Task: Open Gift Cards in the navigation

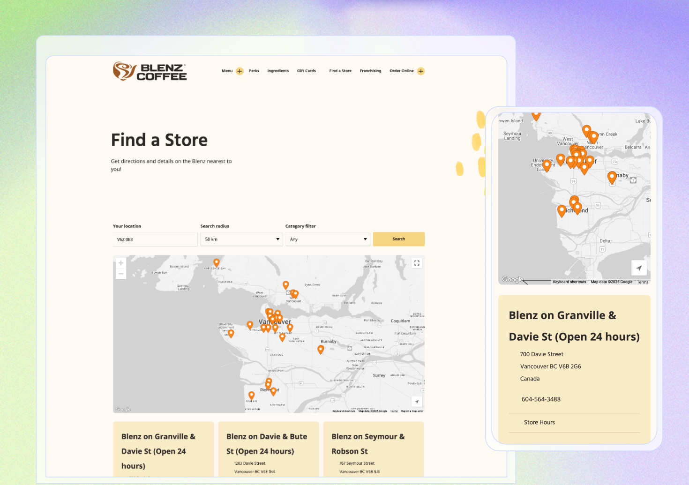Action: 307,71
